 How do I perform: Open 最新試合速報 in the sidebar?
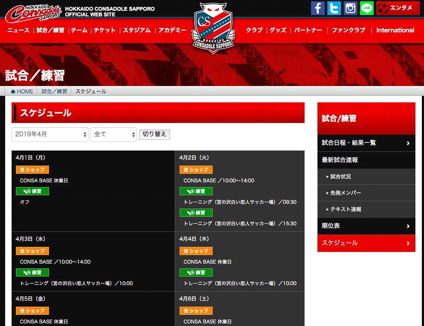366,160
